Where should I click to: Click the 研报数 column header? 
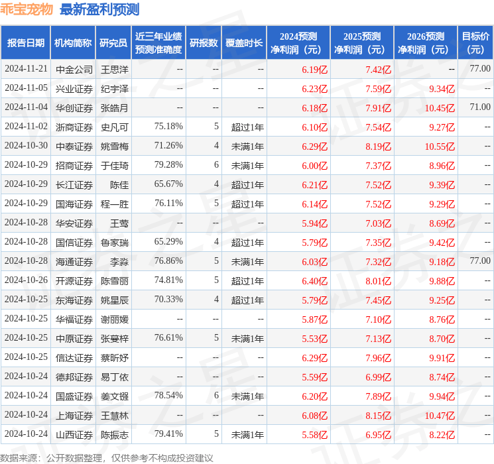(x=204, y=42)
